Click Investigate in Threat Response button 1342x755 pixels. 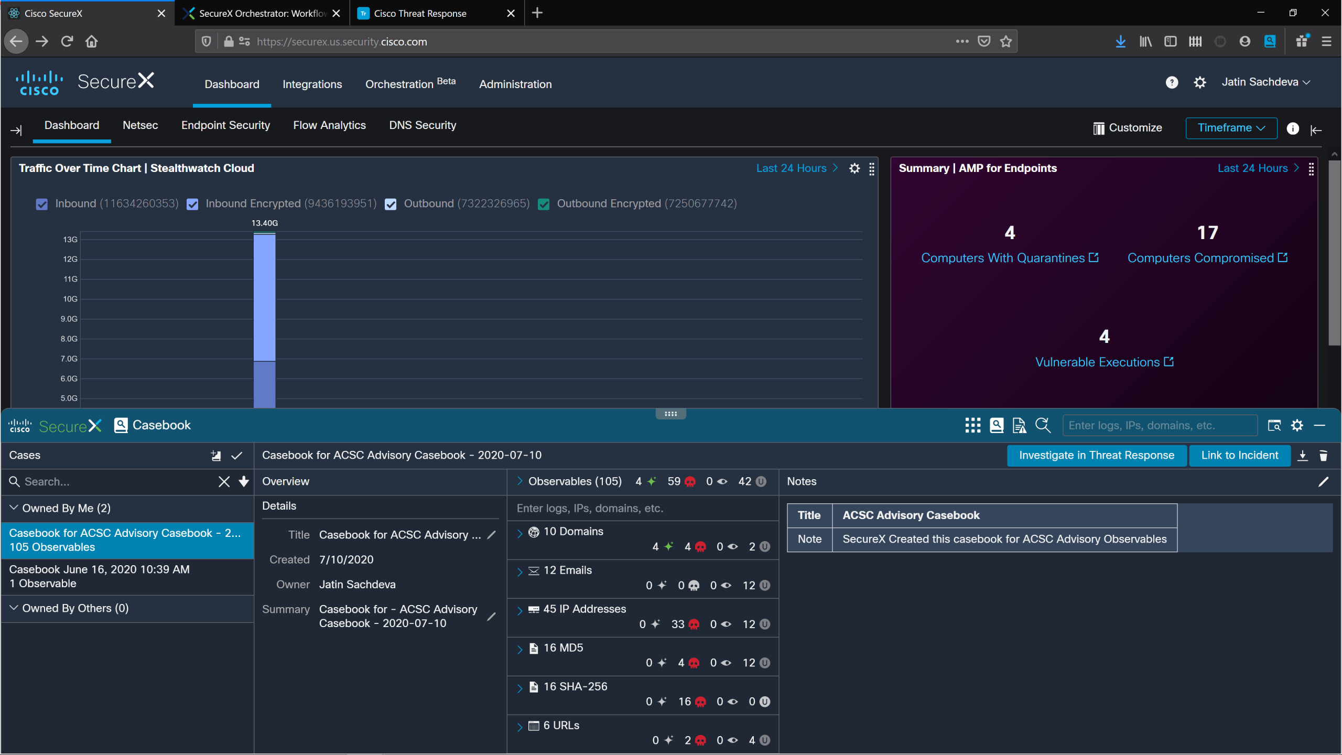point(1097,456)
